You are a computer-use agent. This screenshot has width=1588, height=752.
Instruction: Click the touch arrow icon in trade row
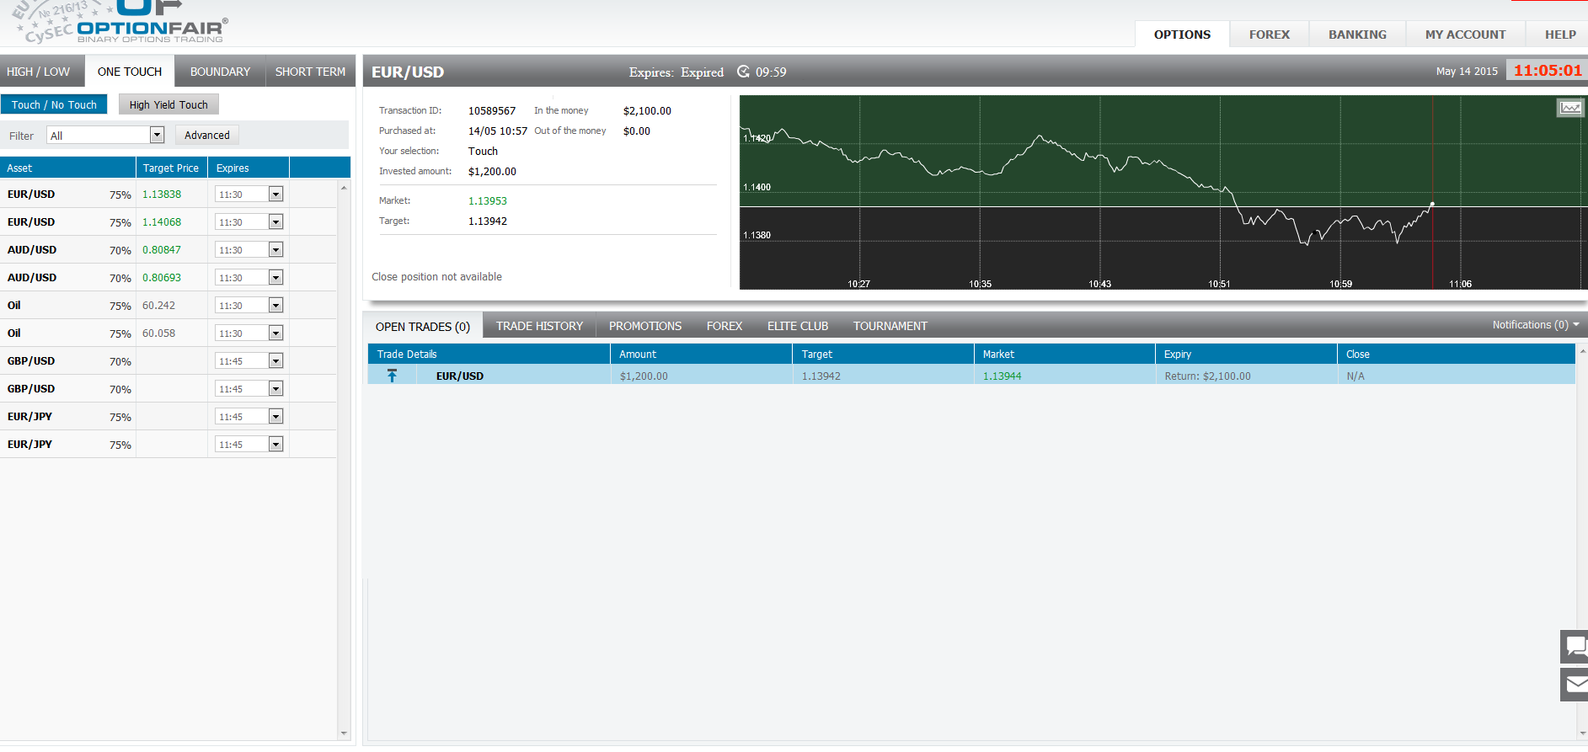click(392, 376)
